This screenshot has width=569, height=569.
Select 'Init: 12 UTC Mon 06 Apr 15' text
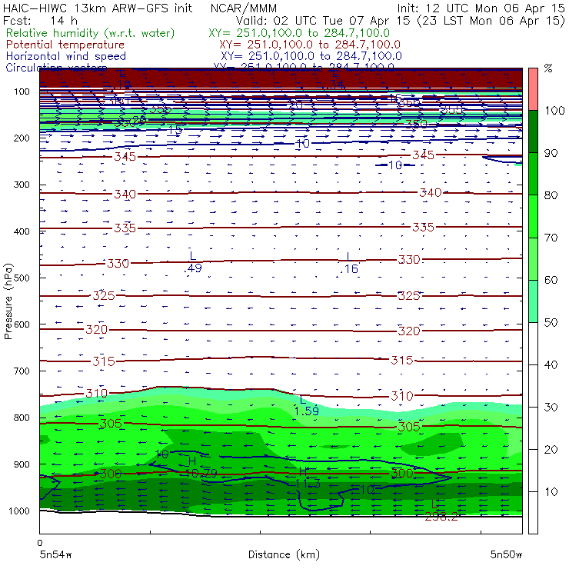481,8
